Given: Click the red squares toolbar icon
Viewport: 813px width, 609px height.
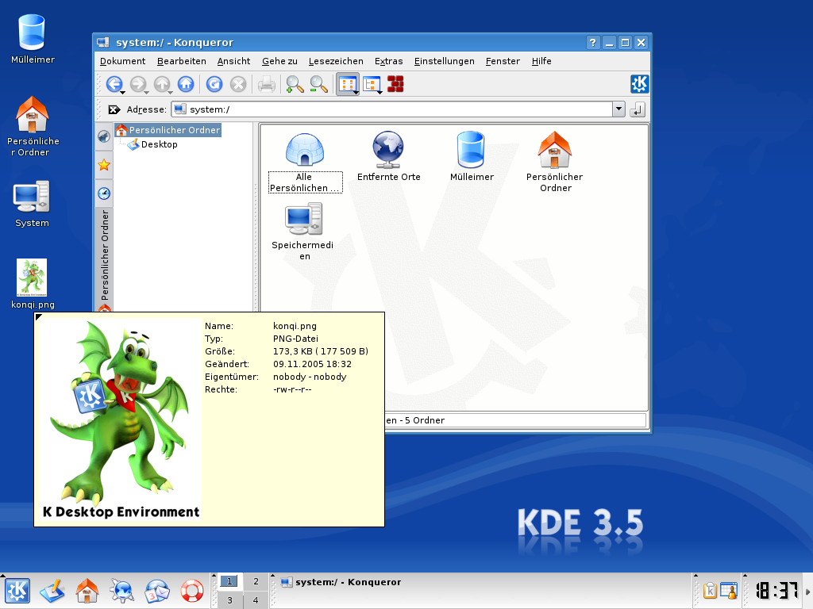Looking at the screenshot, I should point(395,84).
